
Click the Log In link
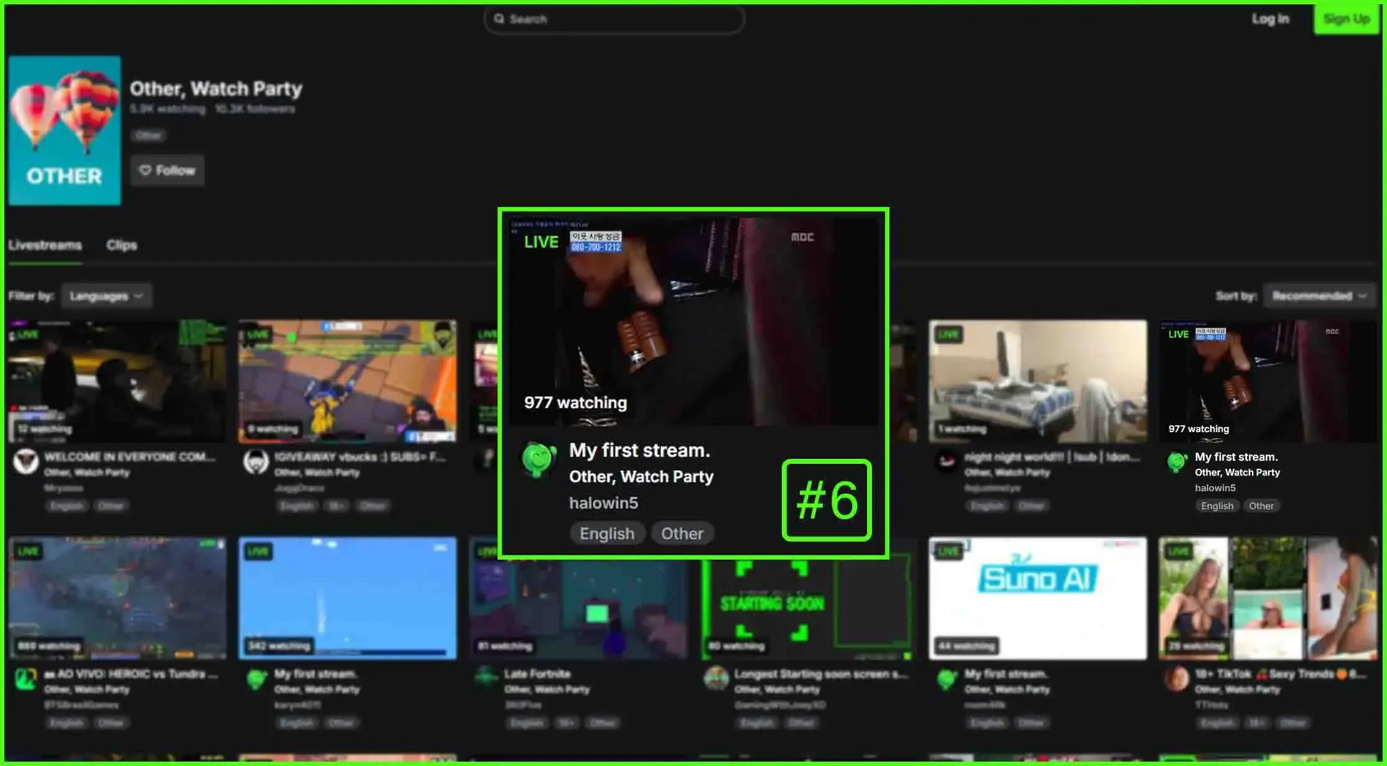(1270, 19)
